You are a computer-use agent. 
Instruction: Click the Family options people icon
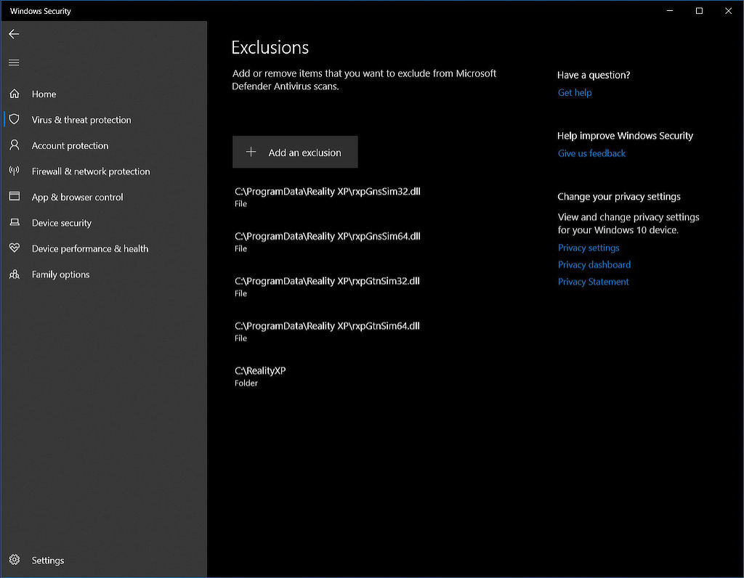point(15,274)
